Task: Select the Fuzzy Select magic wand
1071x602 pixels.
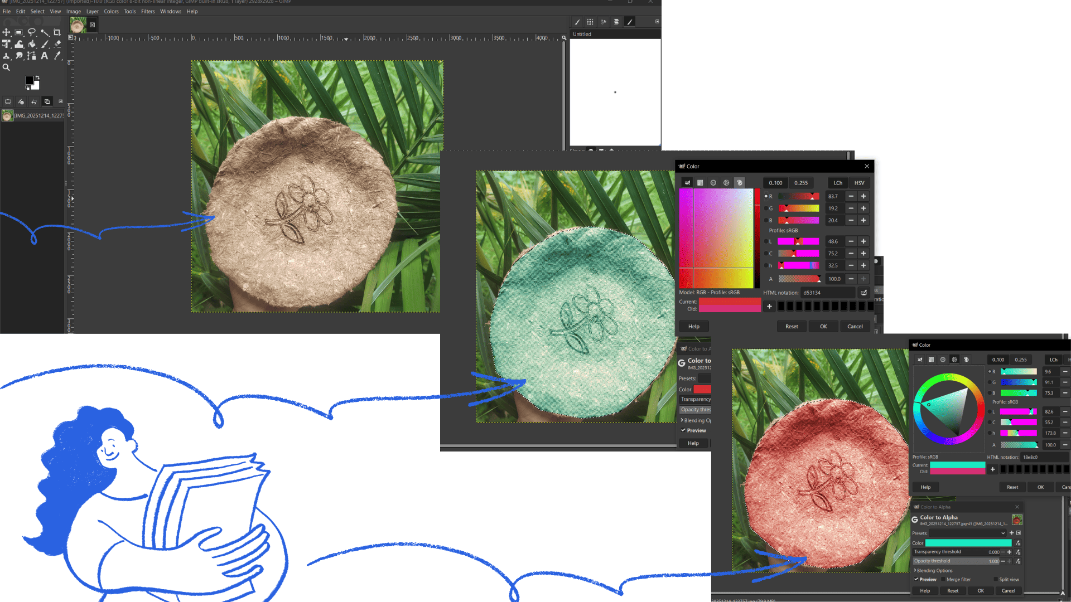Action: [45, 32]
